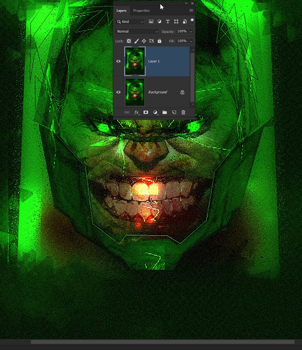This screenshot has height=350, width=302.
Task: Lock layer position with the move lock
Action: (144, 41)
